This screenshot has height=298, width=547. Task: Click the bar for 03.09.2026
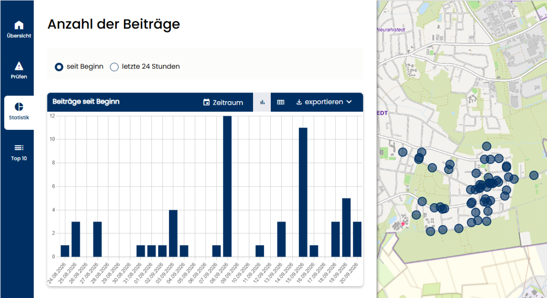[173, 233]
